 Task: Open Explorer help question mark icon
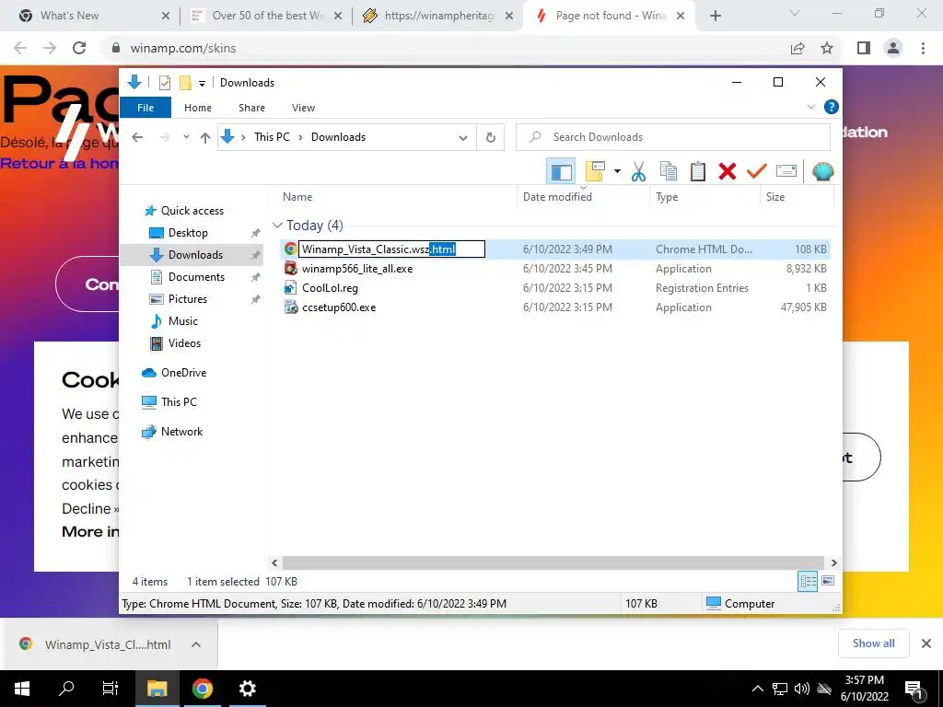[x=832, y=107]
